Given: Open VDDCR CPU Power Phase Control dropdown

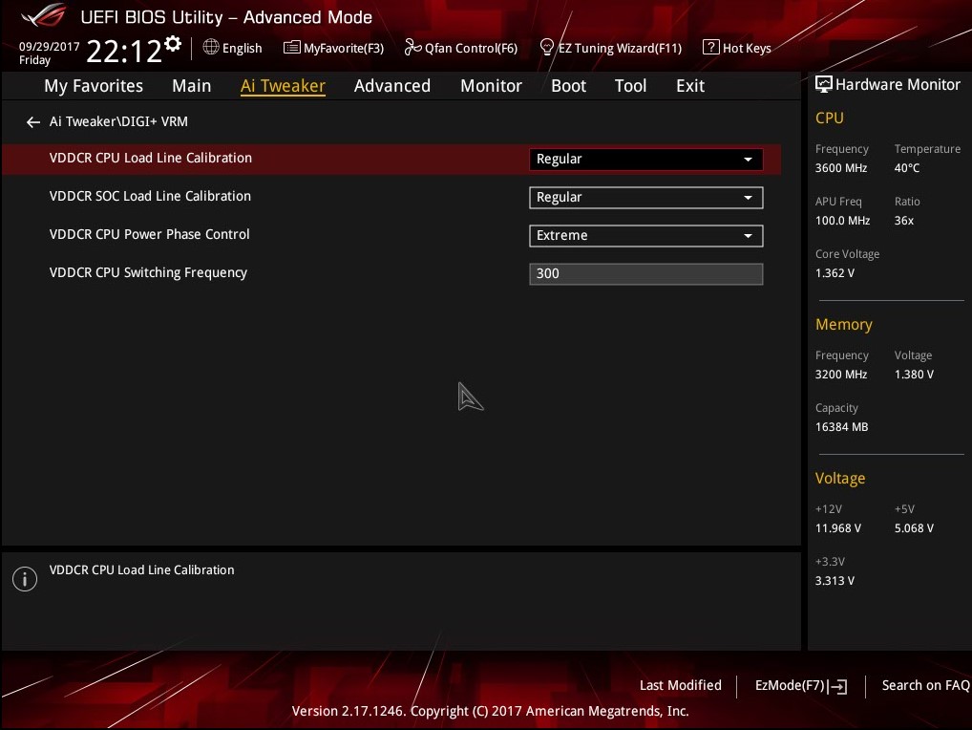Looking at the screenshot, I should (x=645, y=236).
